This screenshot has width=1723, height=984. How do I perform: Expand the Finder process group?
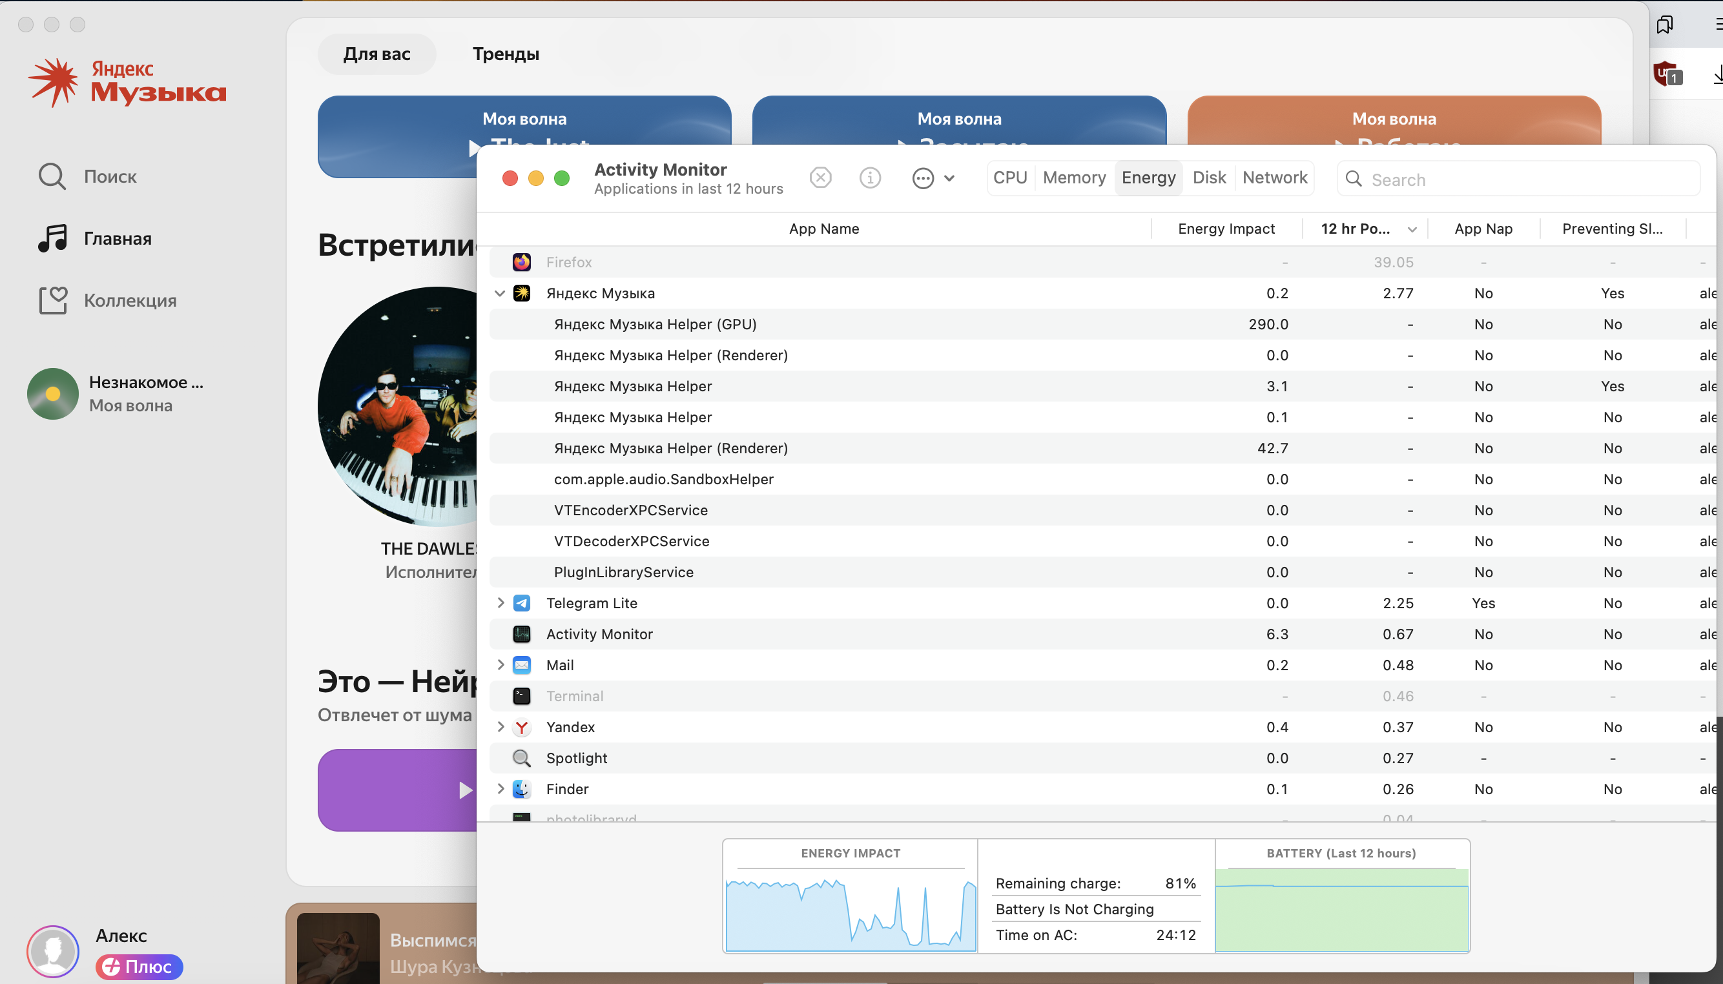tap(500, 790)
